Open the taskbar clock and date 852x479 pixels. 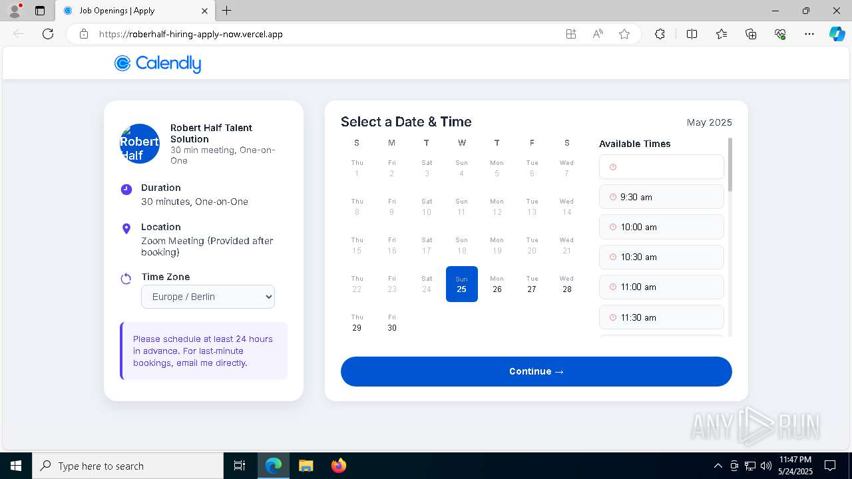click(x=795, y=466)
